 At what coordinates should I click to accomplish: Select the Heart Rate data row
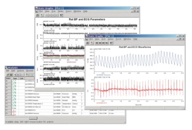pyautogui.click(x=65, y=97)
